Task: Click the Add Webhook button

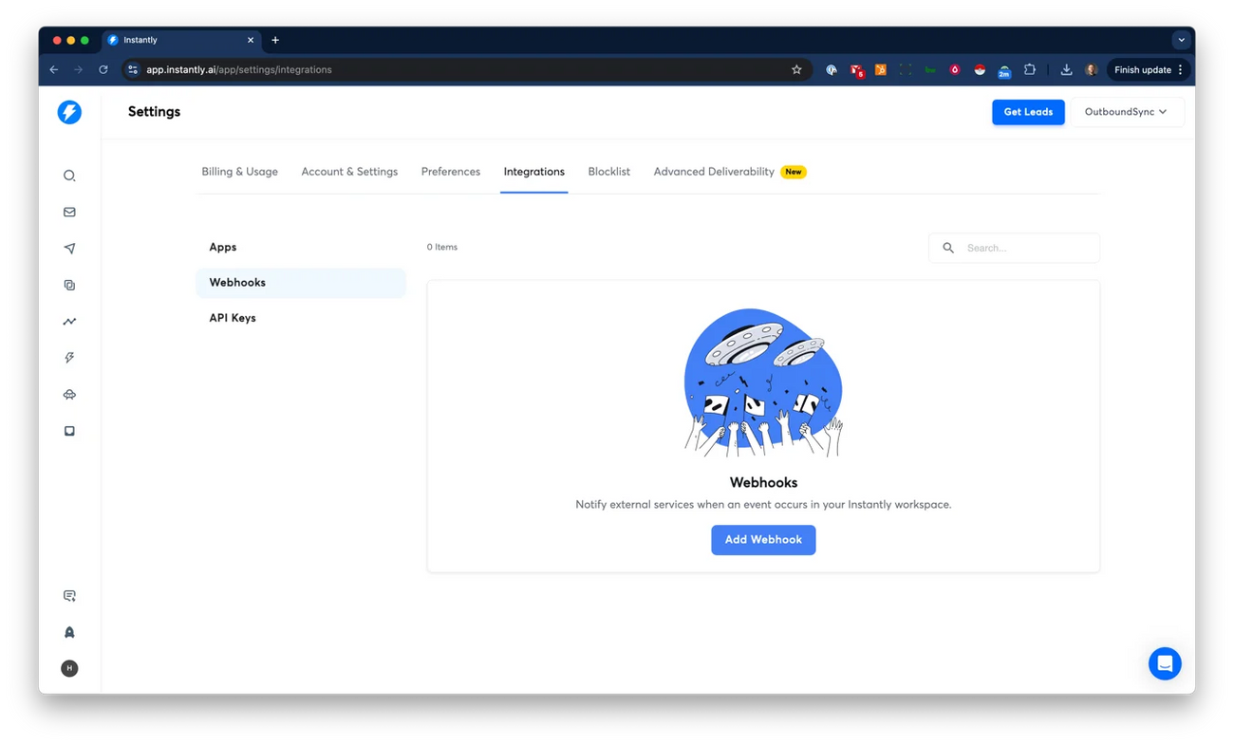Action: 763,539
